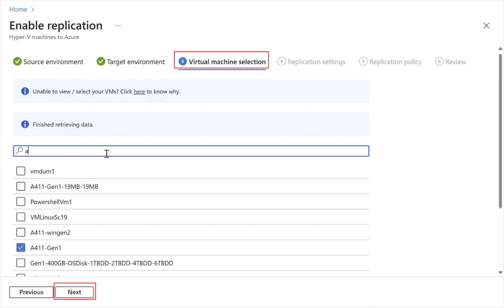504x308 pixels.
Task: Click the info icon in the Unable to view banner
Action: coord(25,91)
